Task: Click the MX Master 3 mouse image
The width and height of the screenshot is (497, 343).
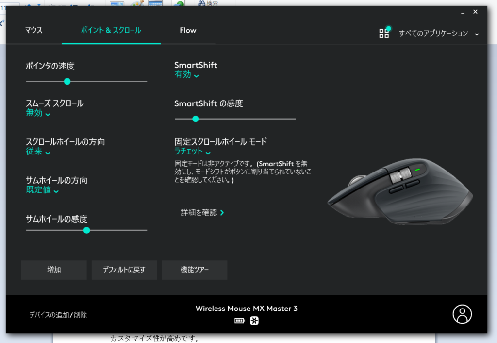Action: click(400, 191)
